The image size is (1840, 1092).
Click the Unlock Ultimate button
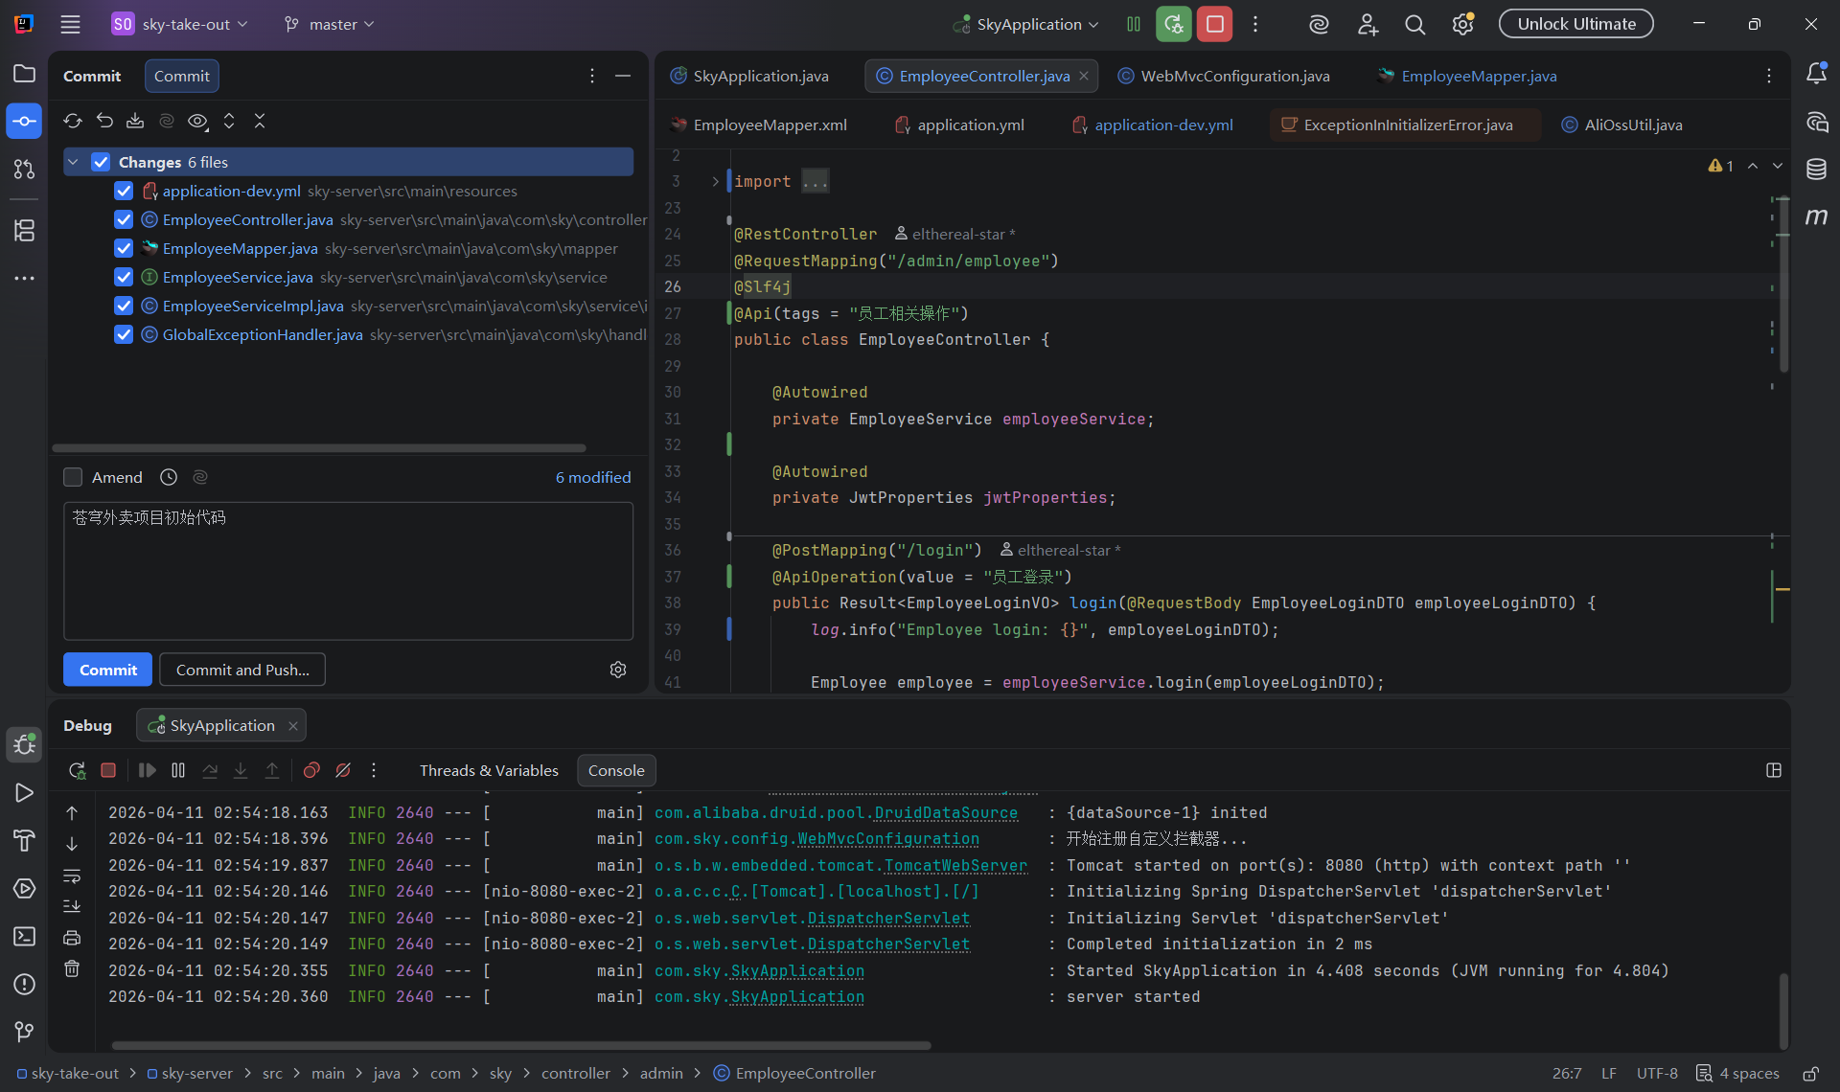pos(1575,24)
